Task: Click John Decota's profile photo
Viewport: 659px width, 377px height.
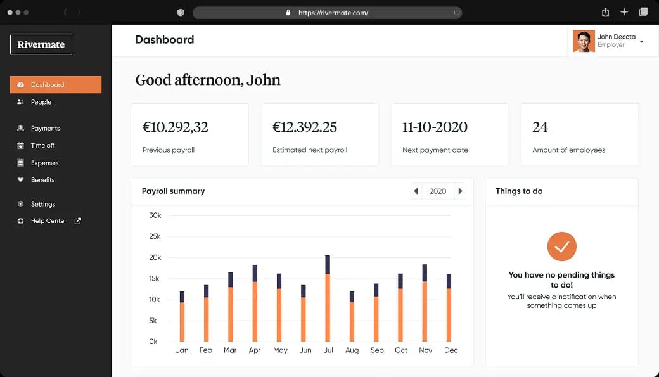Action: pyautogui.click(x=583, y=41)
